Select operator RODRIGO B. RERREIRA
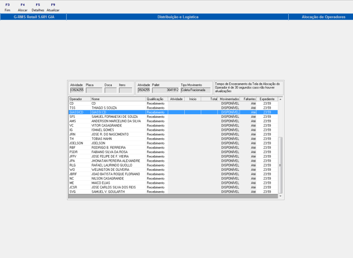The width and height of the screenshot is (353, 258). click(x=173, y=148)
